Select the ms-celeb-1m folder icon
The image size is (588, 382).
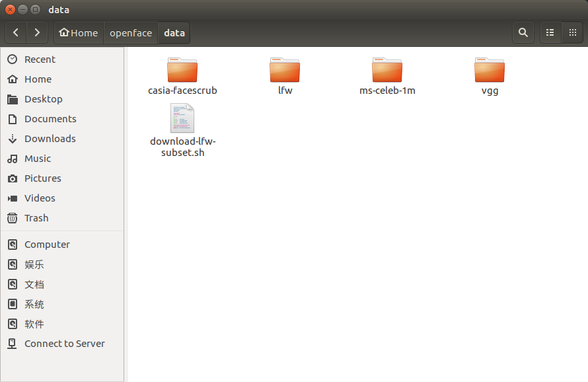(387, 70)
